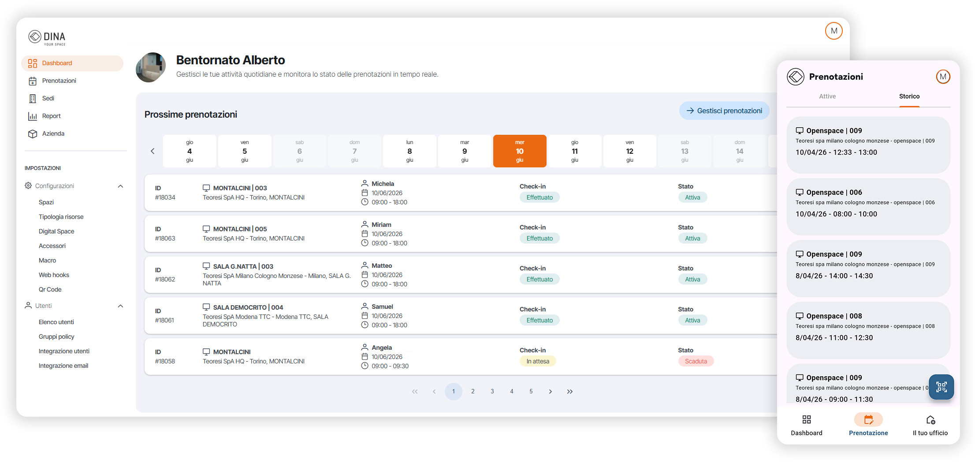Select date gio 11 giu
The image size is (975, 470).
[575, 151]
